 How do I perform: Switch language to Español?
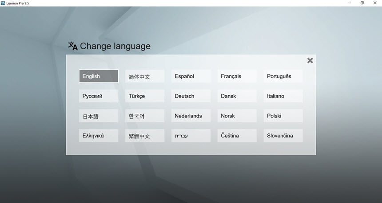pyautogui.click(x=191, y=76)
